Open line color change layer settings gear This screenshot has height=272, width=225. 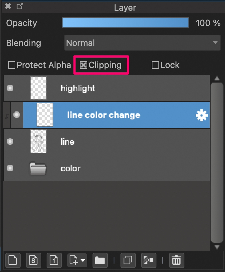(201, 115)
